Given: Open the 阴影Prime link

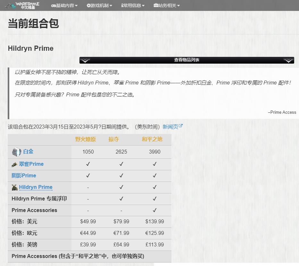Looking at the screenshot, I should point(24,175).
